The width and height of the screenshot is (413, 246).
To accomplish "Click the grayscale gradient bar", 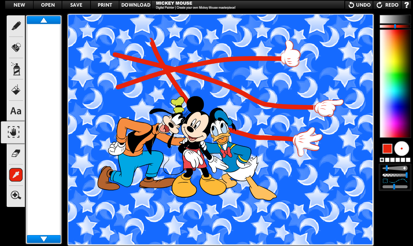I will 395,19.
